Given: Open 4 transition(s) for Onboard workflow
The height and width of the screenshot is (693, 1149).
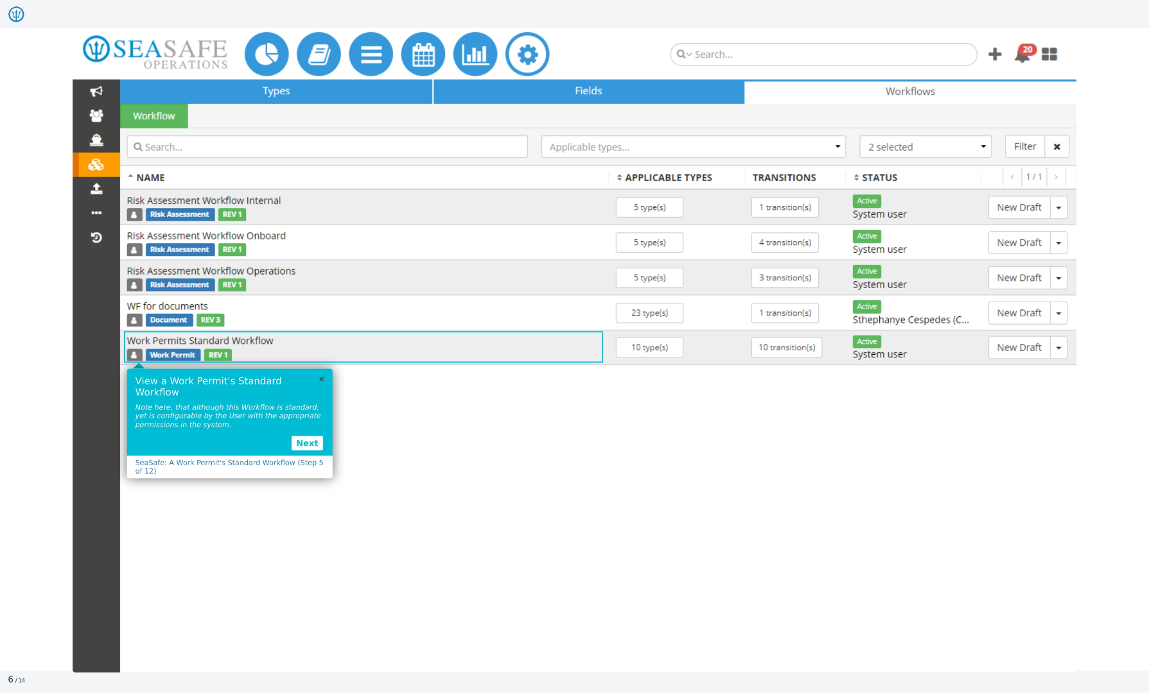Looking at the screenshot, I should tap(785, 243).
